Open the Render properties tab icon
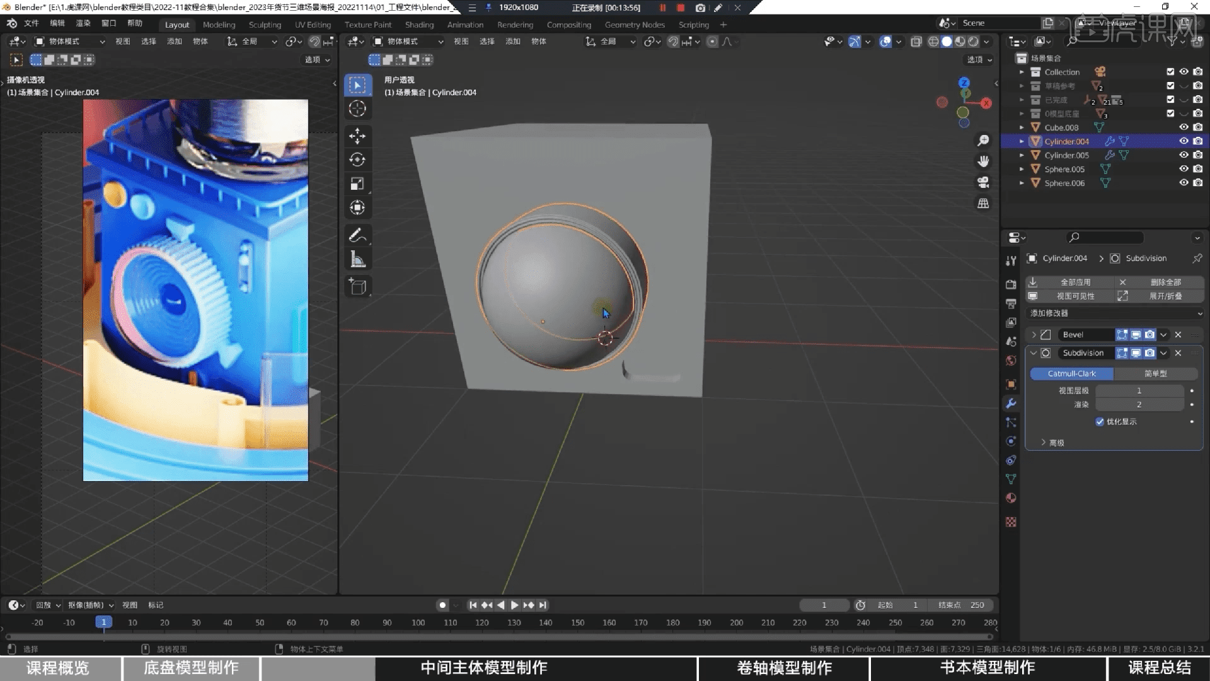The image size is (1210, 681). pyautogui.click(x=1011, y=284)
